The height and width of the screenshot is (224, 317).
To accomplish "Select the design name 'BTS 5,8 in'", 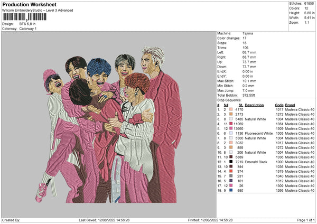I will (27, 24).
